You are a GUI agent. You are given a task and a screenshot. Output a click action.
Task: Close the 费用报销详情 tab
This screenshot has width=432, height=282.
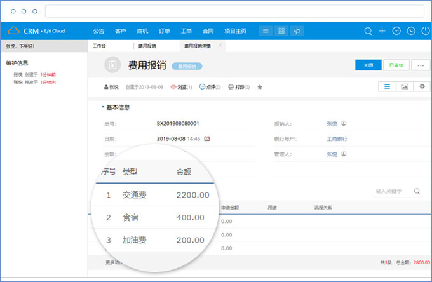[220, 45]
